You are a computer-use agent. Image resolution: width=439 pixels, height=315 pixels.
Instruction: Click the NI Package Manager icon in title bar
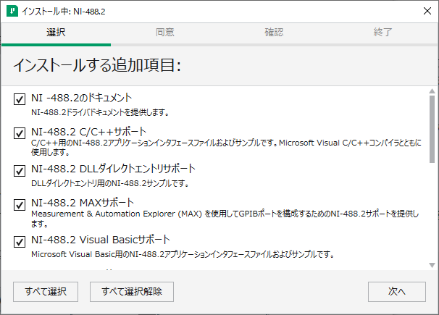pos(12,11)
